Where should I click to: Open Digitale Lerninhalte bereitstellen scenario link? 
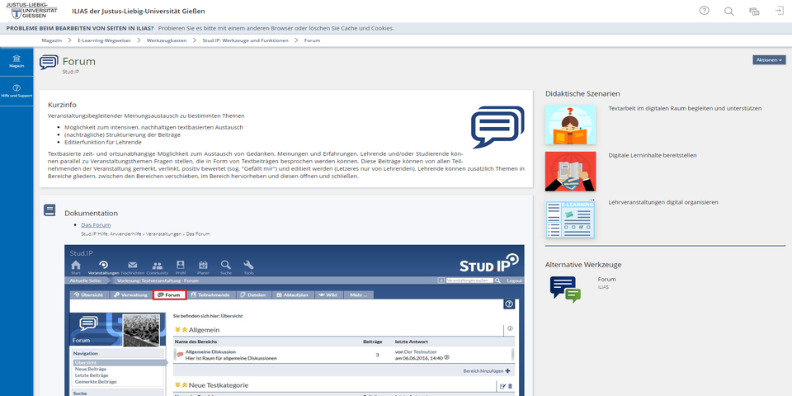tap(653, 155)
